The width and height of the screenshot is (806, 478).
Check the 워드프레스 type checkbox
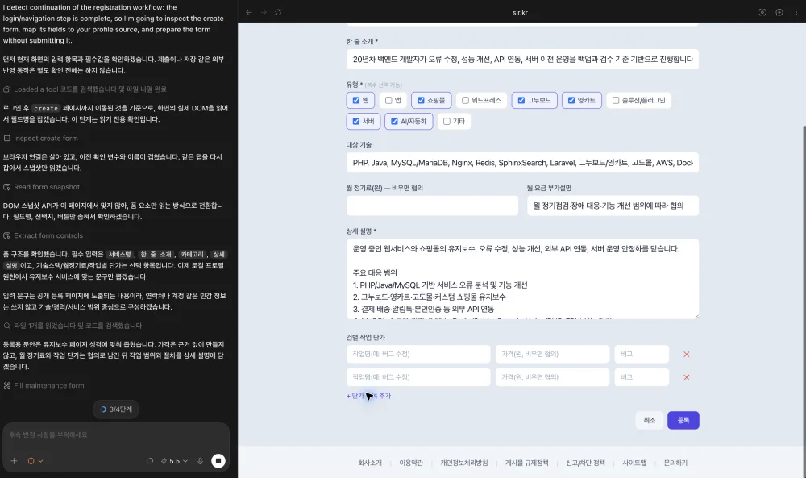click(x=465, y=100)
